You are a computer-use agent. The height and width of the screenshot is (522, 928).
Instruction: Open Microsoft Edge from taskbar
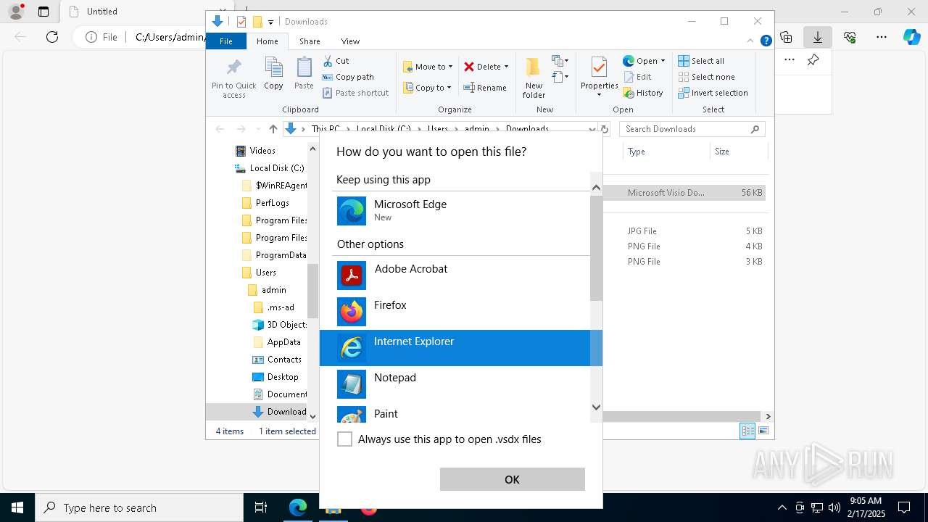click(298, 507)
